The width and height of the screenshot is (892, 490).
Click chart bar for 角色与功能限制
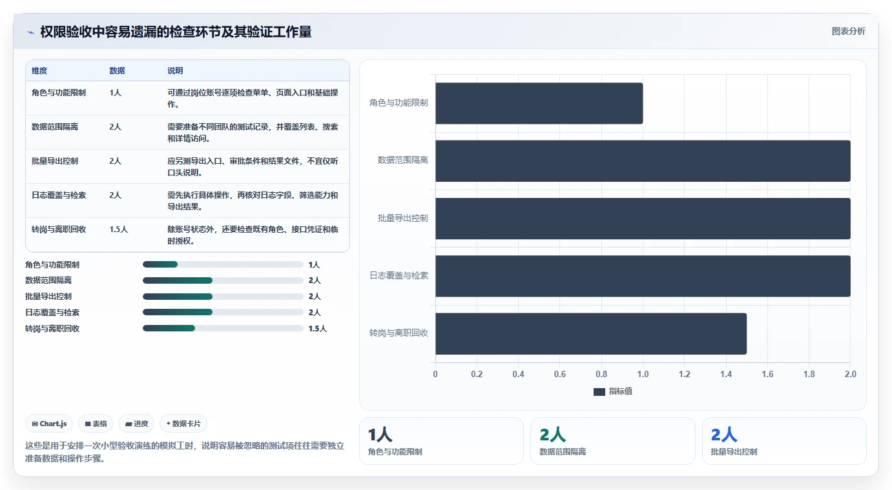[x=539, y=103]
